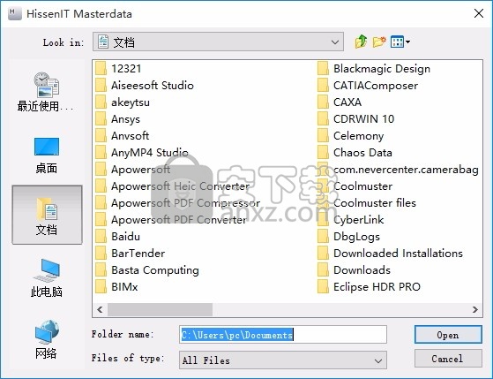Click com.nevercenter.camerabag folder name
The width and height of the screenshot is (493, 379).
coord(406,170)
